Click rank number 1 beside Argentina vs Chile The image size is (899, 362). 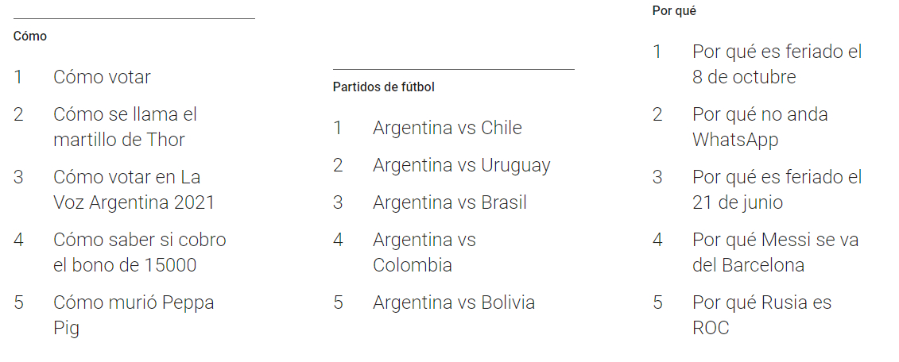[337, 127]
